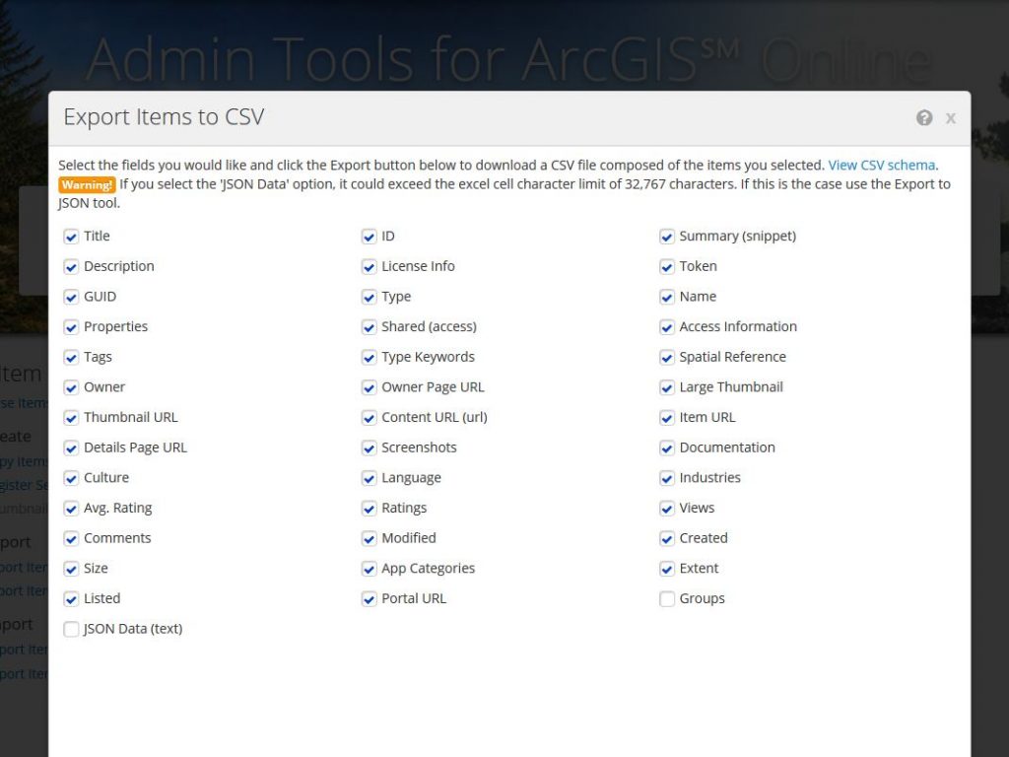The height and width of the screenshot is (757, 1009).
Task: Check the Groups field checkbox
Action: tap(667, 599)
